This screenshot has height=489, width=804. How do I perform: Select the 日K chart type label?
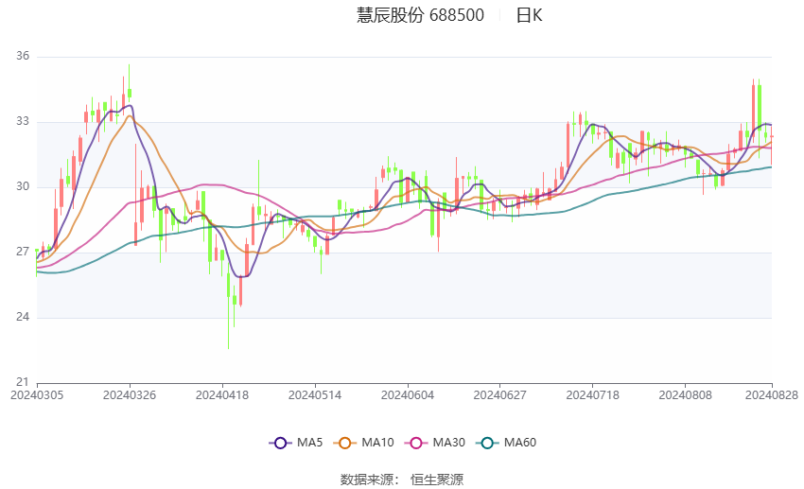(529, 15)
